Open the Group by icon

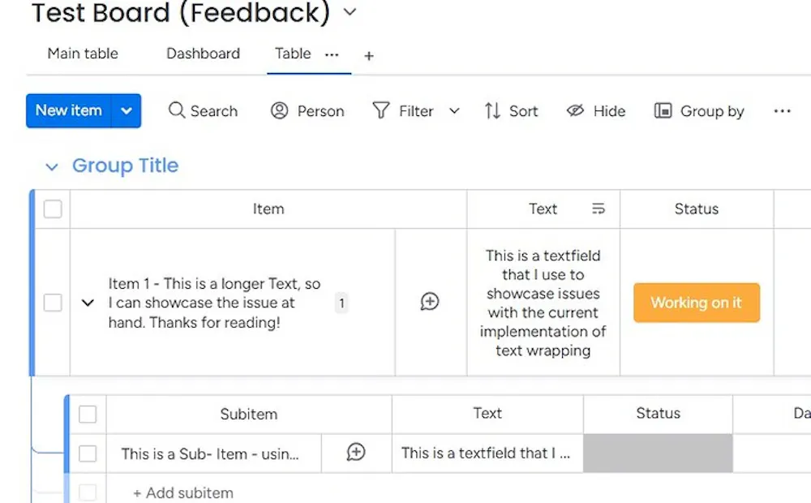663,111
